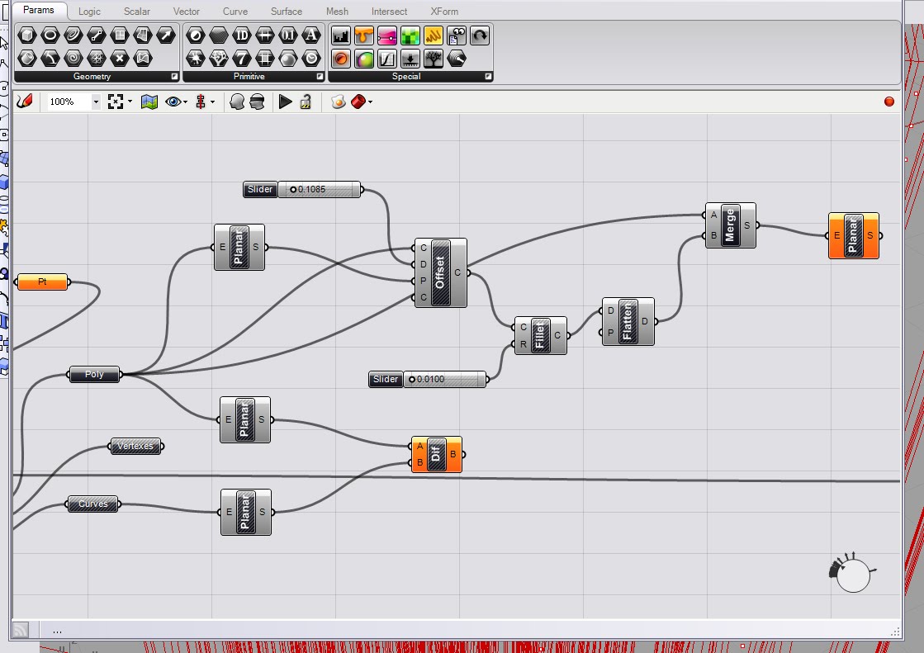Screen dimensions: 924x653
Task: Expand the red cylinder dropdown arrow
Action: pos(370,102)
